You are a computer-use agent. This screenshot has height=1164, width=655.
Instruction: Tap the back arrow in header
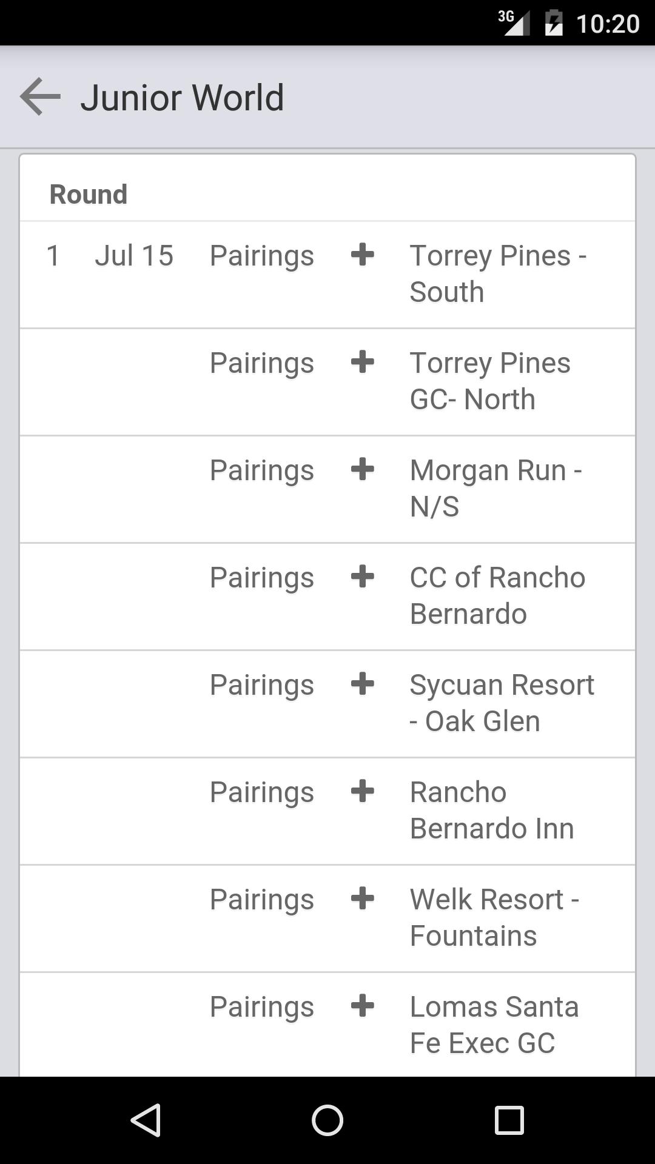click(40, 97)
